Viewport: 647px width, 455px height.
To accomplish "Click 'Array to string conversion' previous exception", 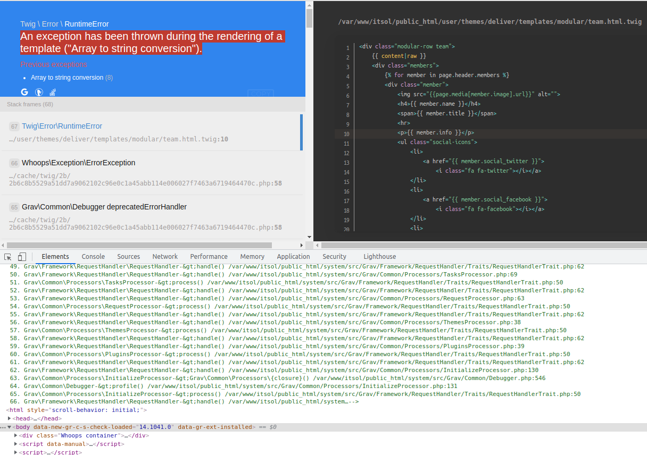I will [67, 78].
